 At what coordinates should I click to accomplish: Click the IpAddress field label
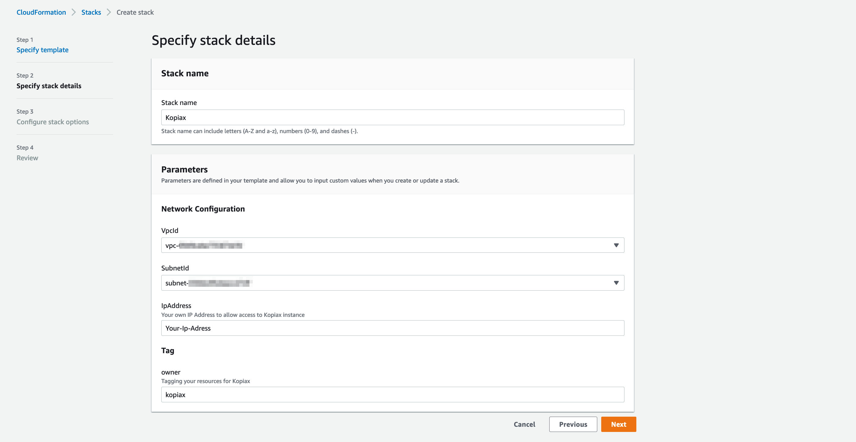[x=176, y=306]
